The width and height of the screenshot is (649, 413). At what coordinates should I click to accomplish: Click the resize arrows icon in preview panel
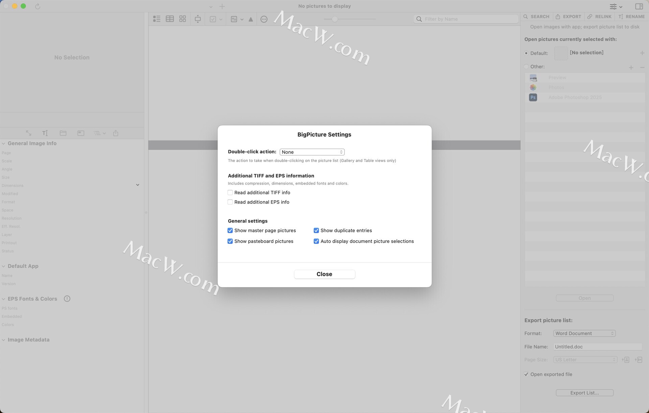29,133
